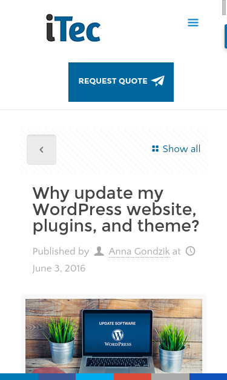Click the leftmost blue share bar segment
This screenshot has height=380, width=227.
(x=19, y=376)
